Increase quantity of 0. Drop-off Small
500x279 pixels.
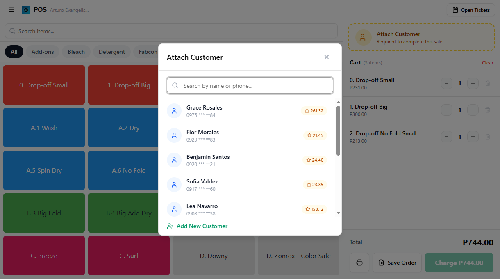click(473, 83)
